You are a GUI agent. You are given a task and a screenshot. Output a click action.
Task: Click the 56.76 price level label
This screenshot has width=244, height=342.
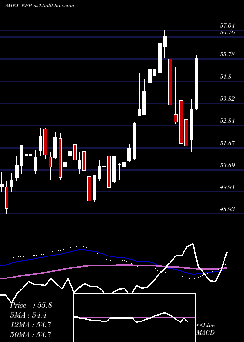tap(227, 33)
